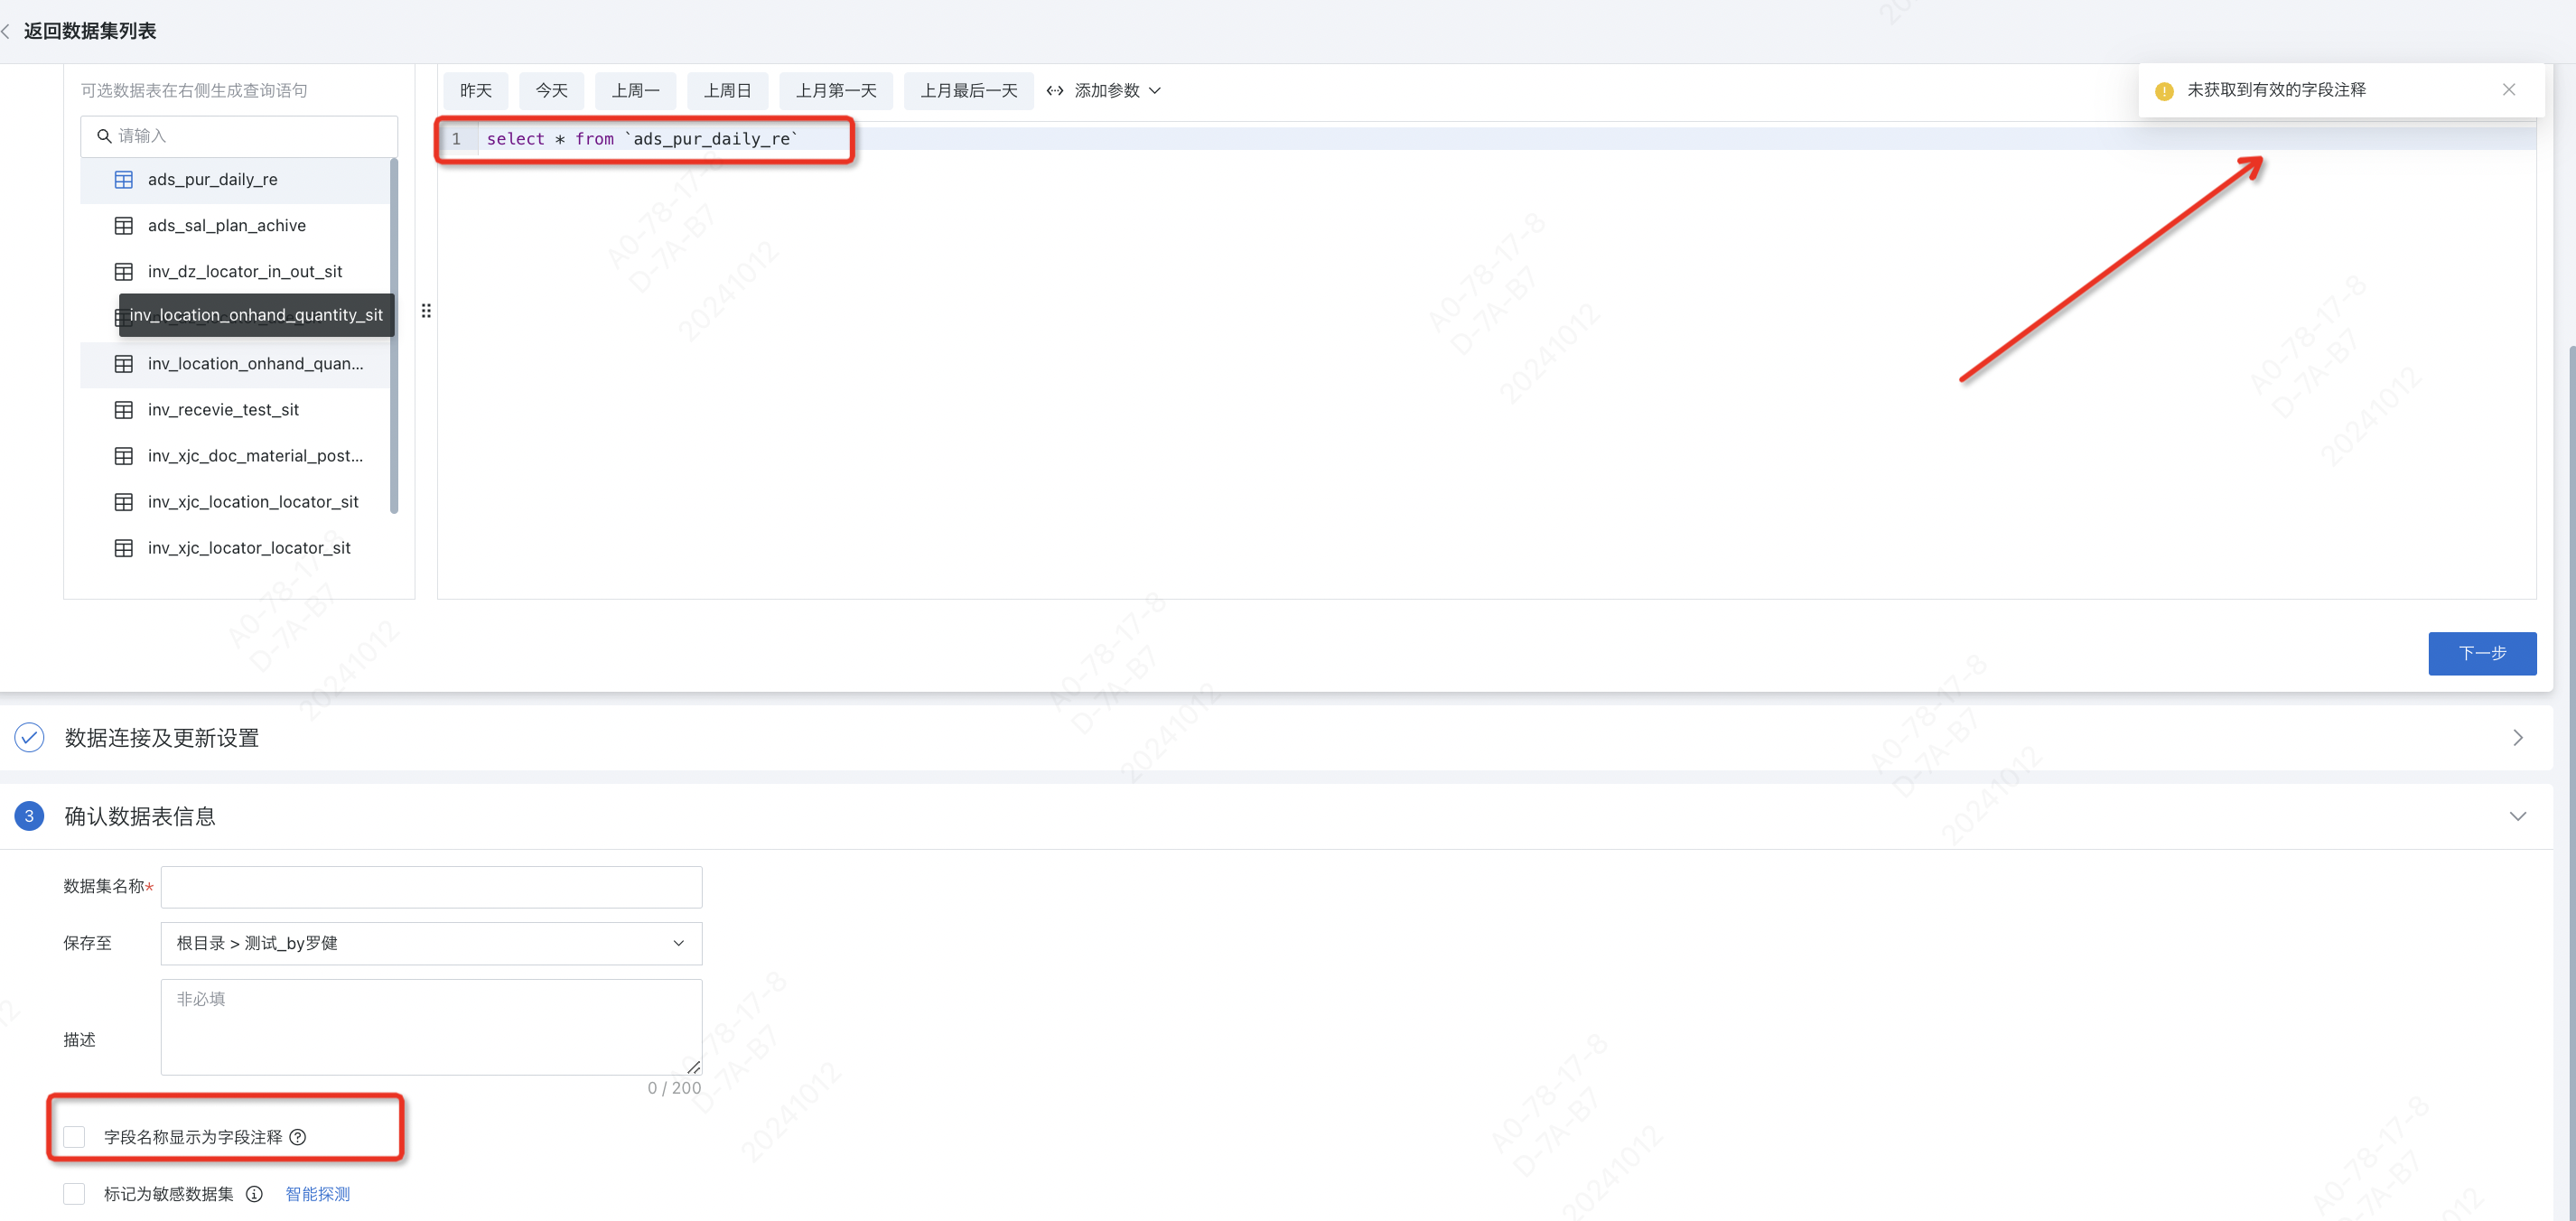Click table icon next to ads_sal_plan_achive
The width and height of the screenshot is (2576, 1221).
[124, 226]
